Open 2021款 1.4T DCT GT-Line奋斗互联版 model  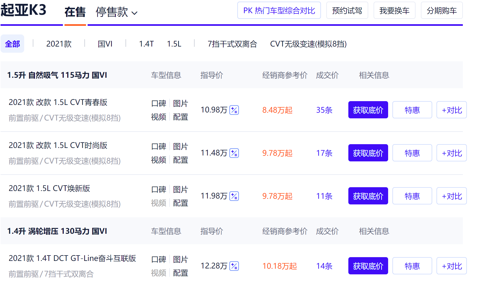72,258
